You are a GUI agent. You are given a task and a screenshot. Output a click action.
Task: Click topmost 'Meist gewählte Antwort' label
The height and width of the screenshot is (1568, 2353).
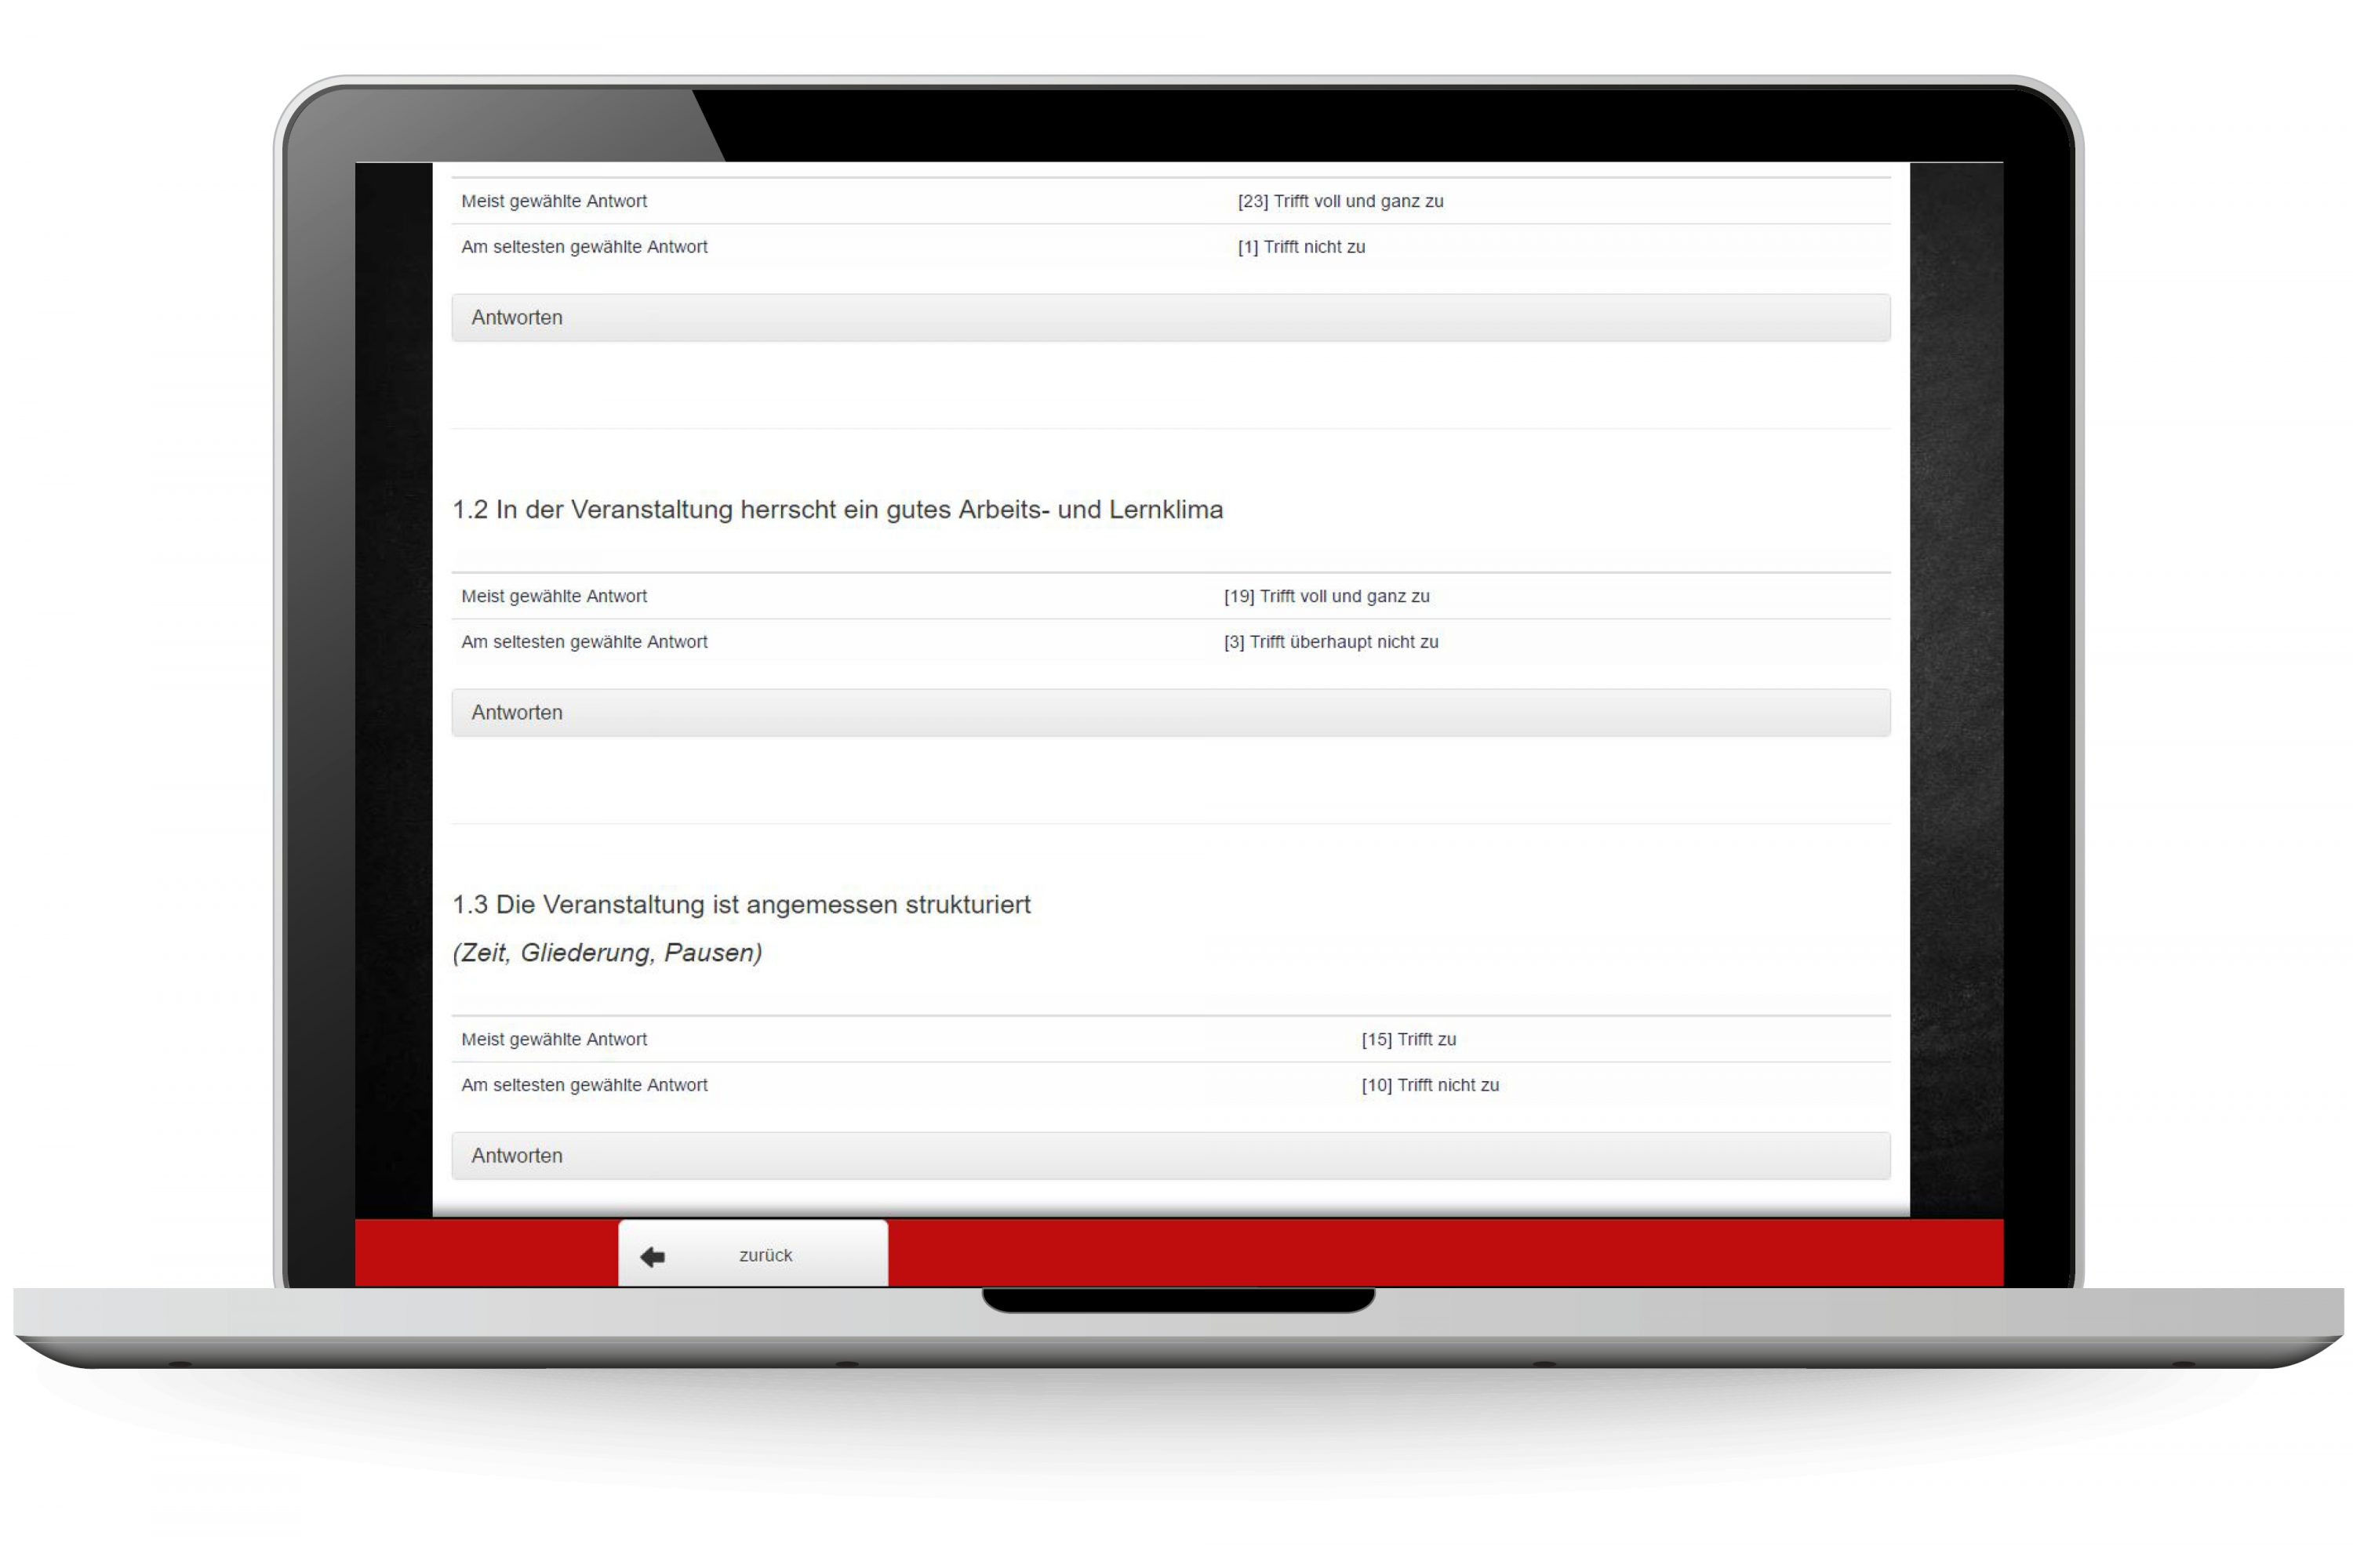click(555, 201)
